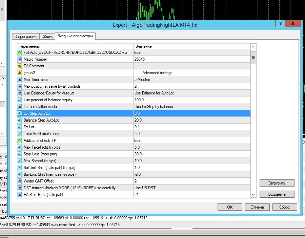Click the icon in the Lot Step AutoLot row
The image size is (305, 238).
point(19,113)
